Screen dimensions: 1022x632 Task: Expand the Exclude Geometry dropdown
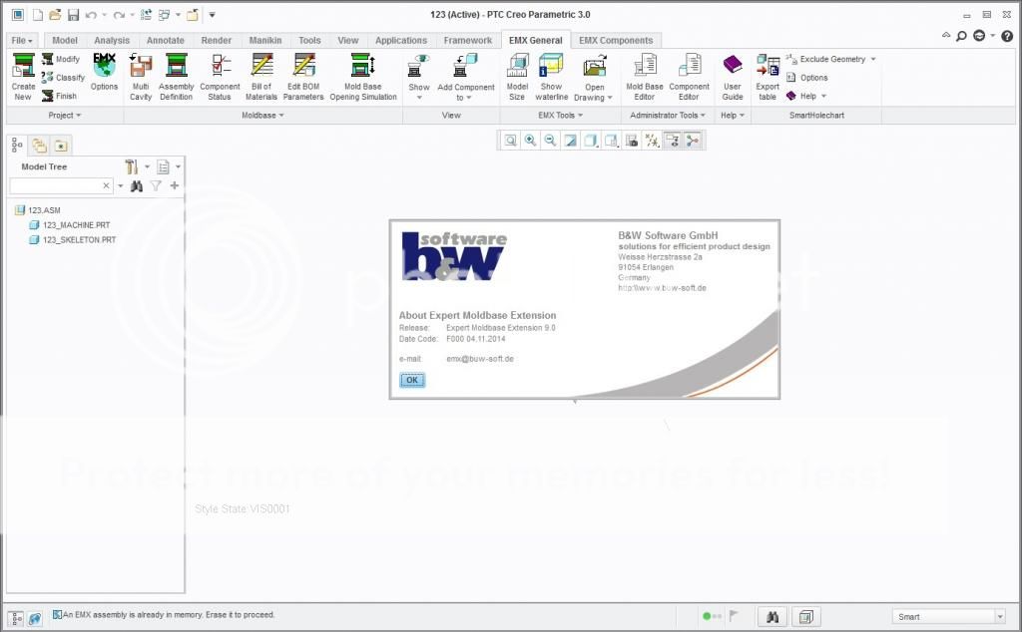[x=873, y=60]
